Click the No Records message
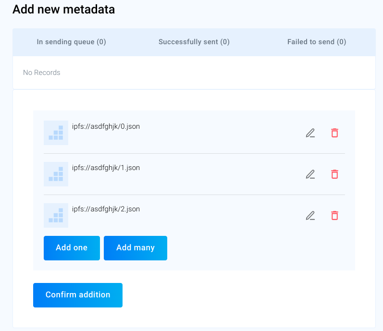The image size is (383, 331). tap(42, 73)
